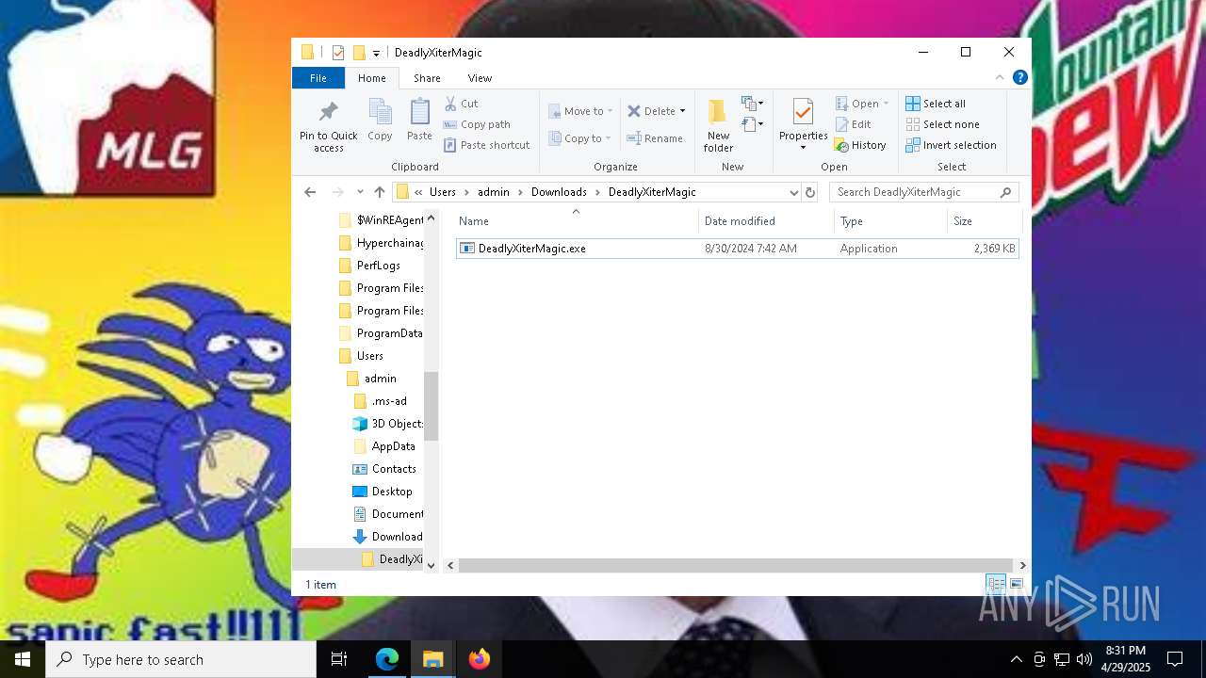Select Copy path in Clipboard group
The width and height of the screenshot is (1206, 678).
477,124
